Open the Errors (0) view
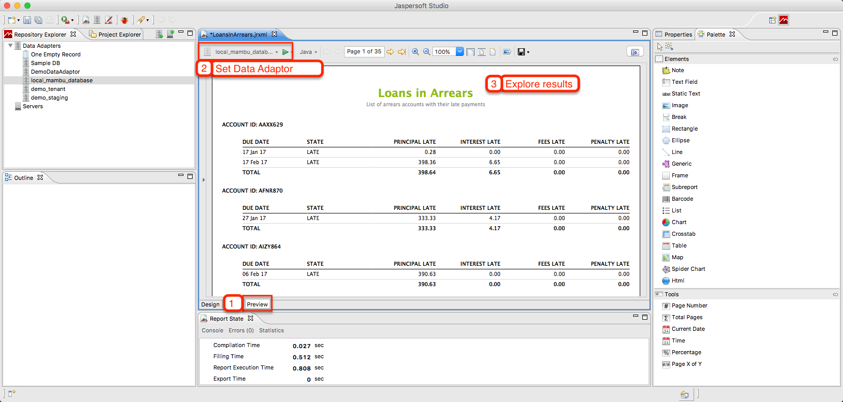Image resolution: width=843 pixels, height=402 pixels. (241, 330)
